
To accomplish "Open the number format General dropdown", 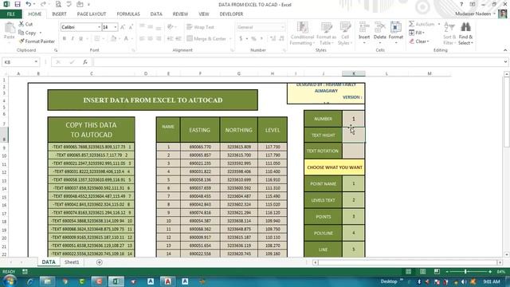I will pyautogui.click(x=283, y=27).
